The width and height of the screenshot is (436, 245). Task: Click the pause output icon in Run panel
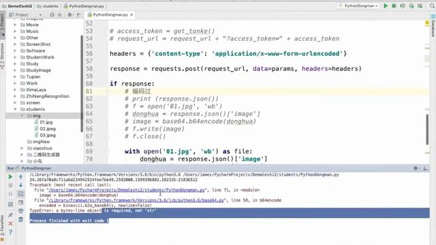[10, 194]
